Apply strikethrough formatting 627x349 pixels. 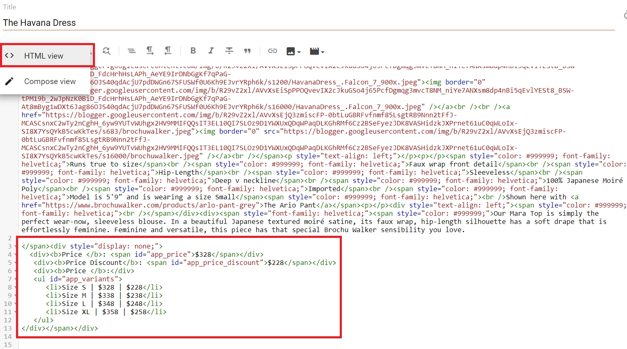[229, 51]
